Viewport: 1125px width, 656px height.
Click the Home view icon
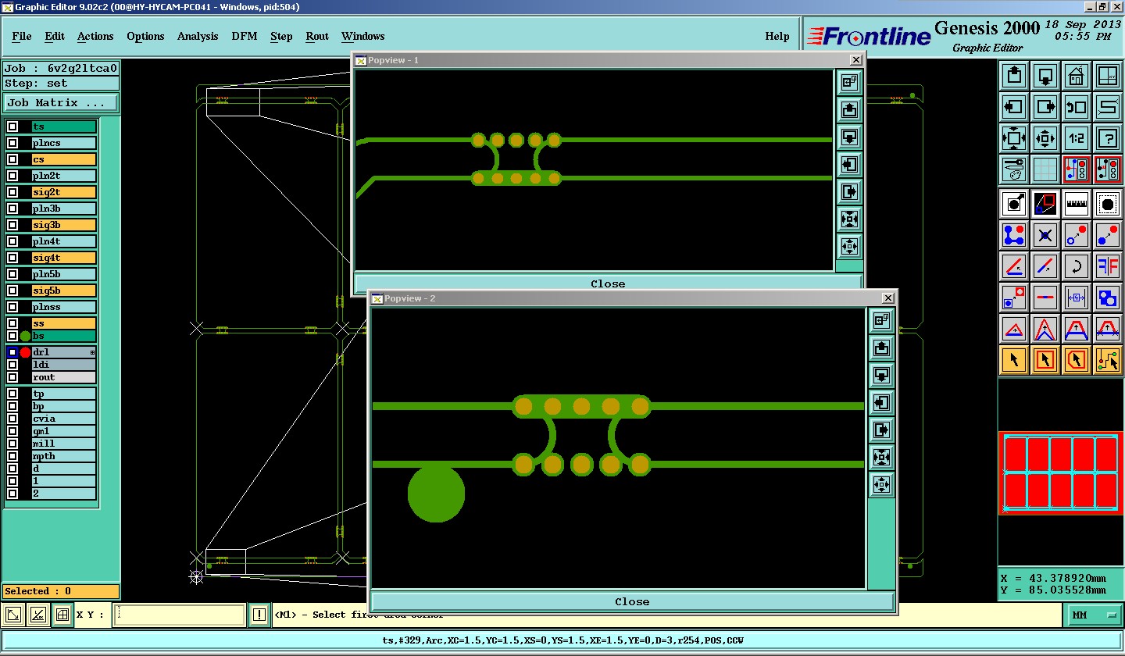(x=1076, y=76)
